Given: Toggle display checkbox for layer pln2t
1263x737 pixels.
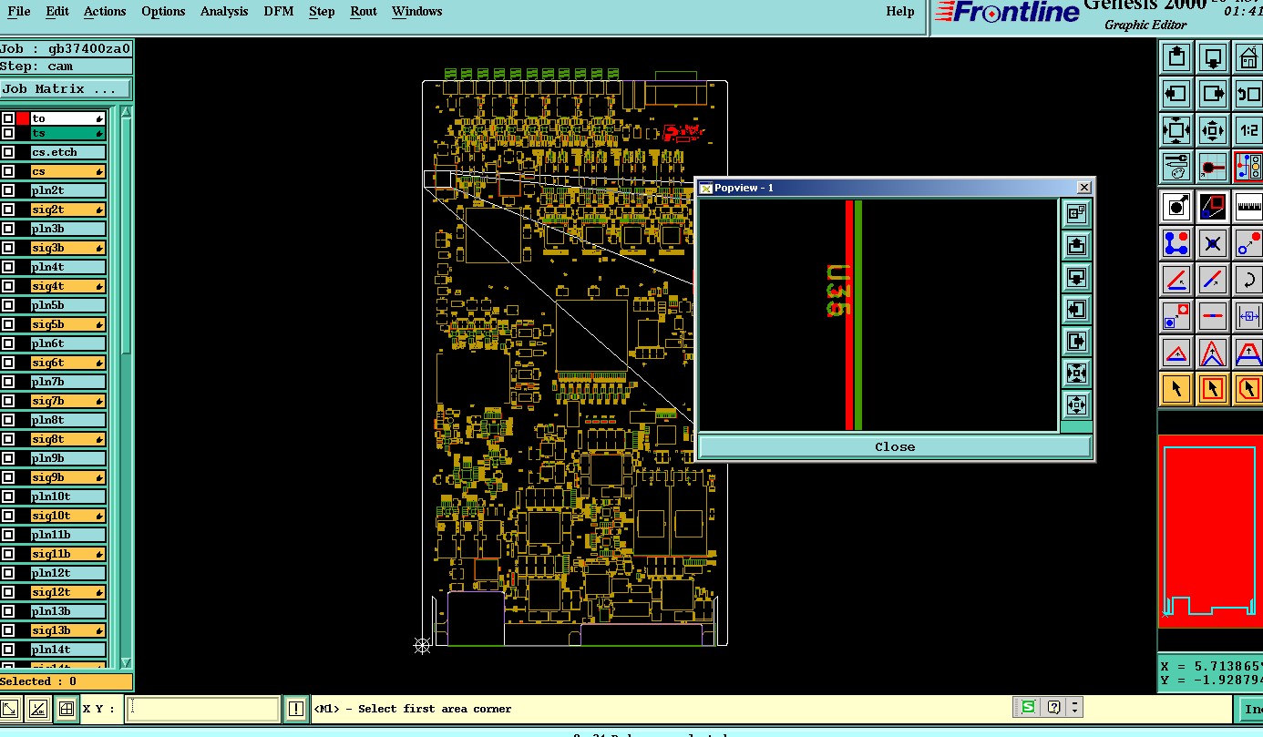Looking at the screenshot, I should click(x=8, y=190).
